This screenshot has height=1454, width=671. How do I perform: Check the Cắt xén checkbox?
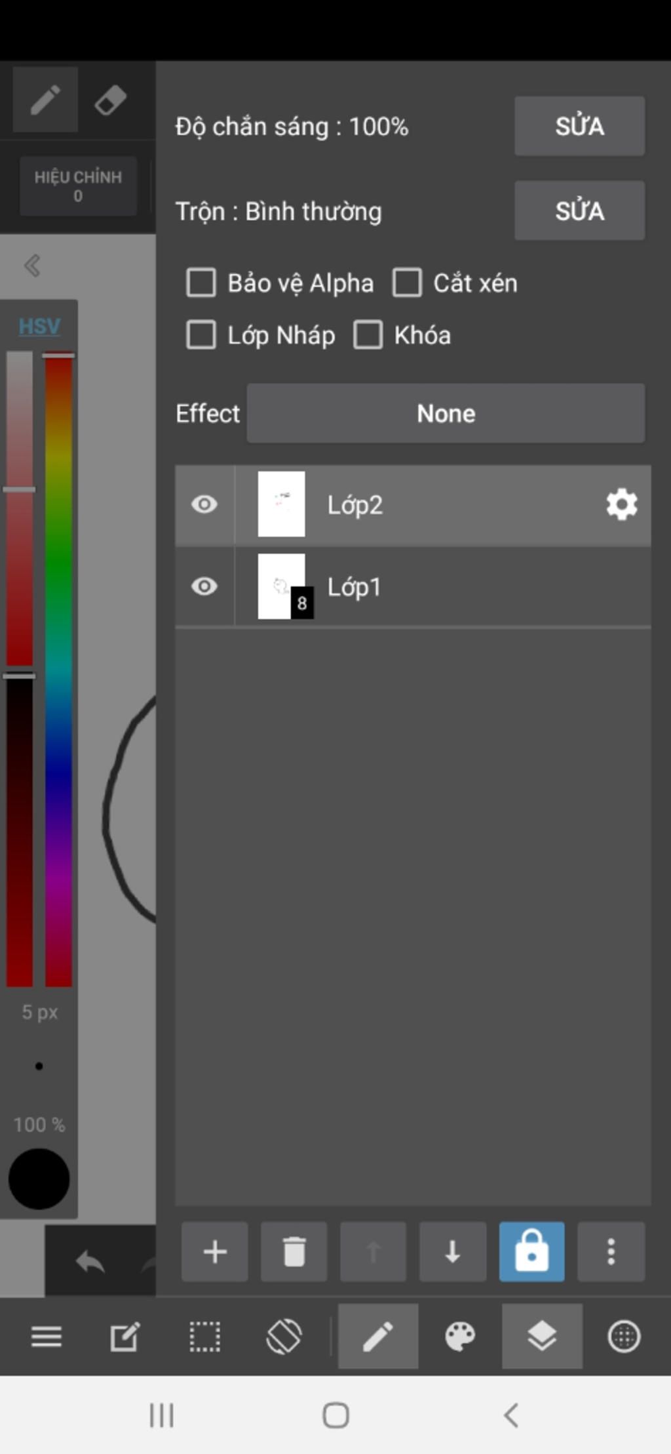click(x=407, y=283)
